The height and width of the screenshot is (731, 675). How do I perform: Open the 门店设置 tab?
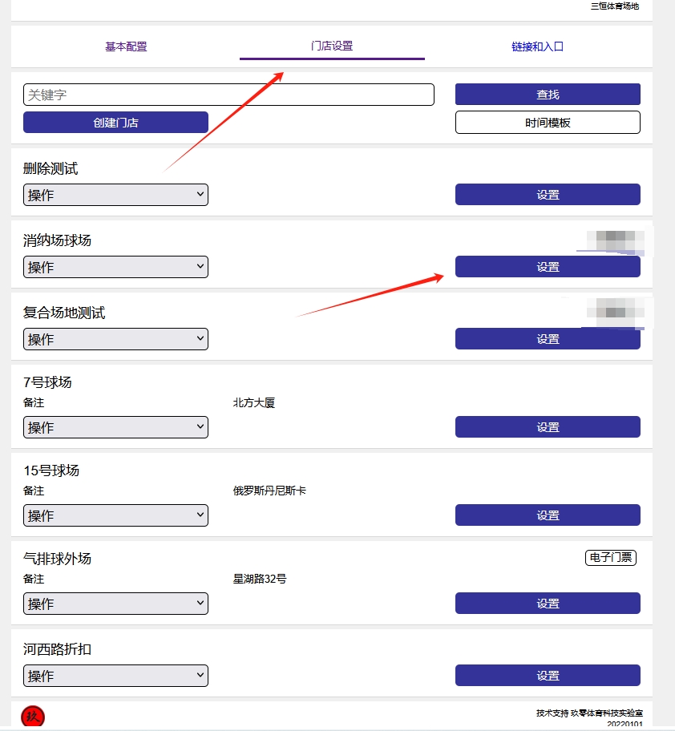tap(332, 46)
